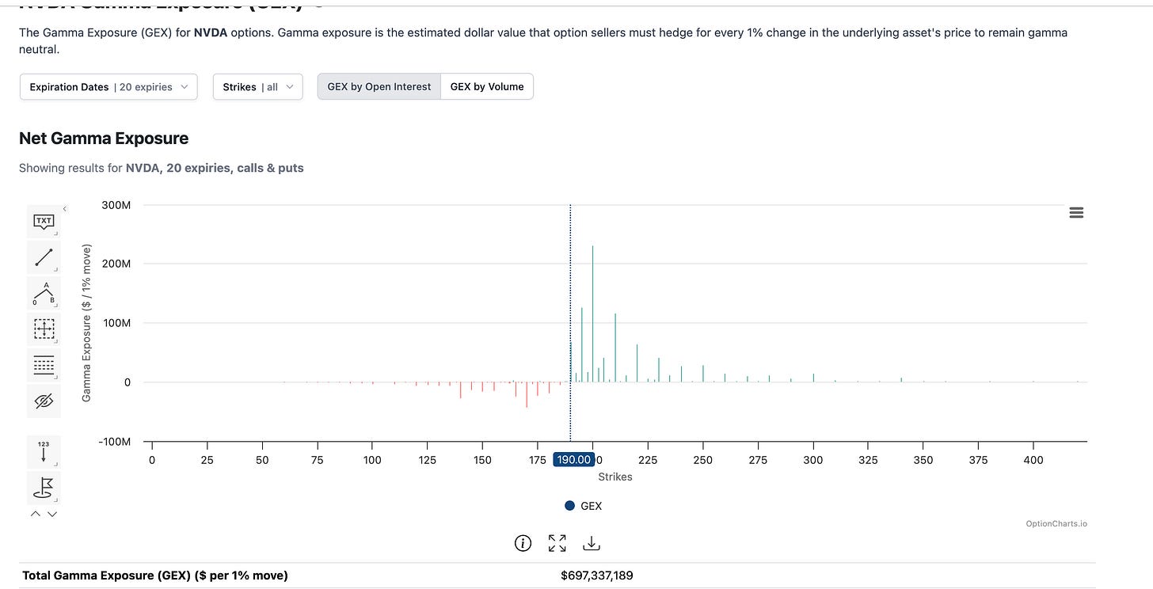Viewport: 1153px width, 589px height.
Task: Select the 123 counter label tool
Action: click(x=44, y=450)
